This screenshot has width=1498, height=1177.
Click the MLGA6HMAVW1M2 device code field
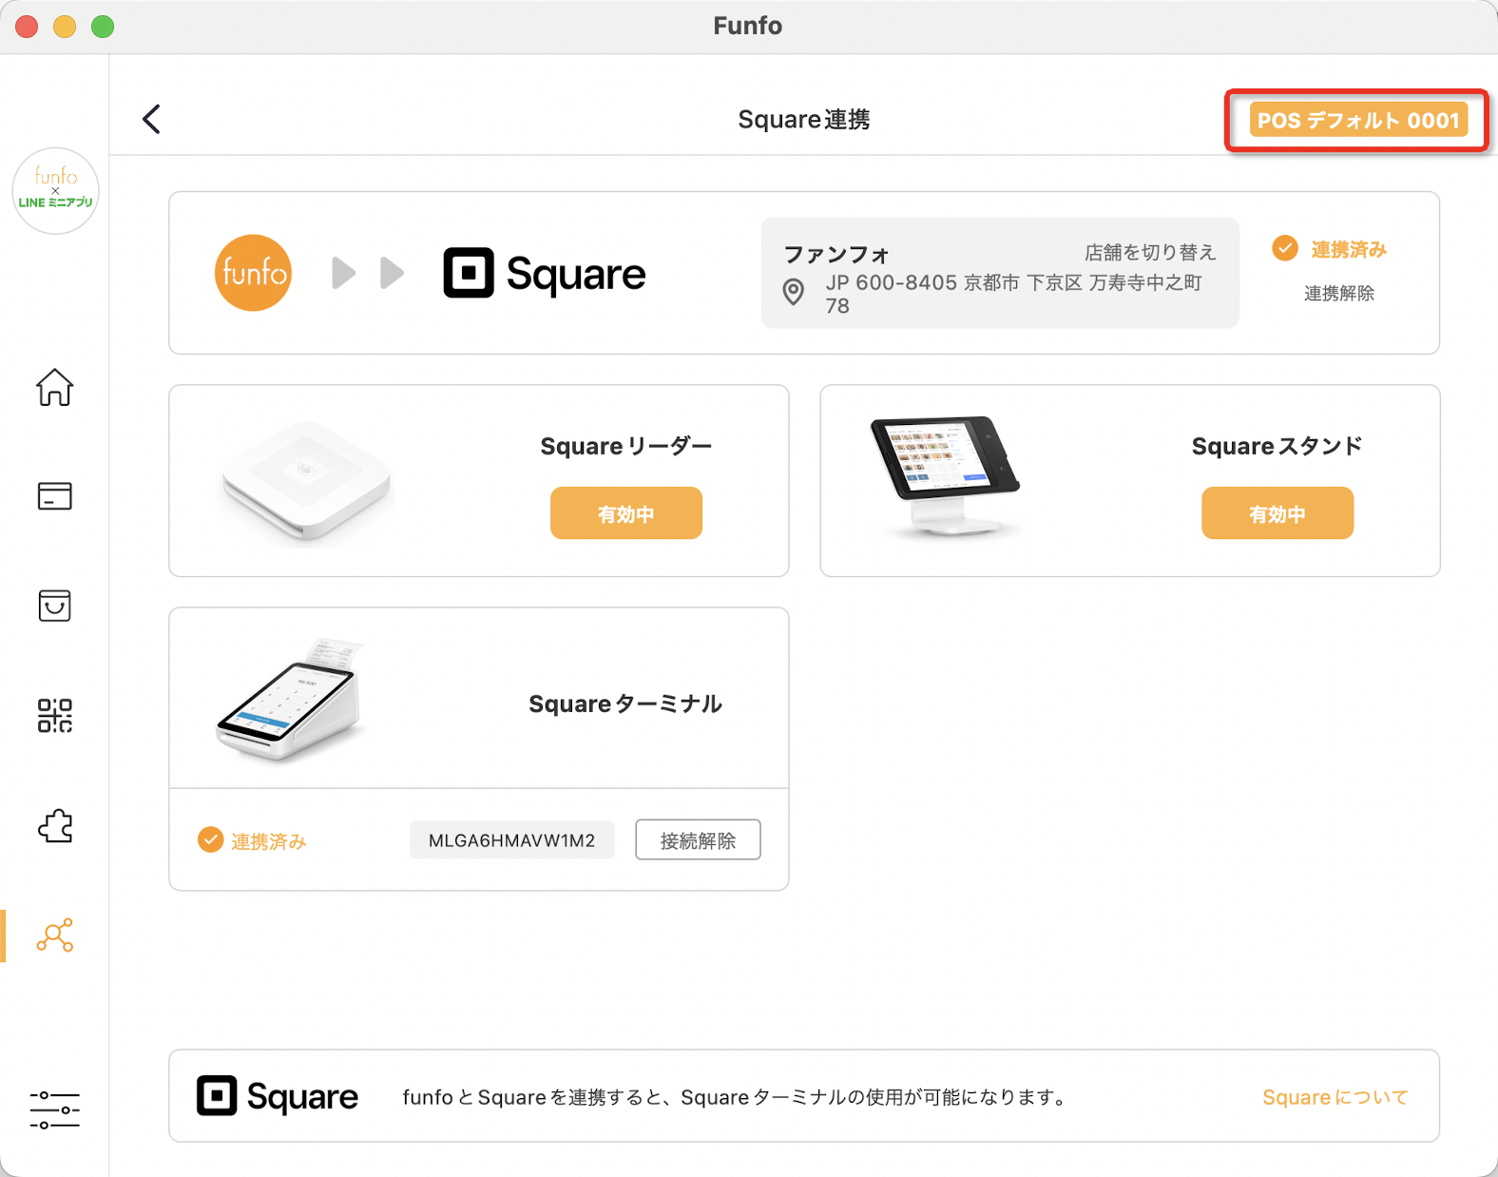(x=511, y=839)
